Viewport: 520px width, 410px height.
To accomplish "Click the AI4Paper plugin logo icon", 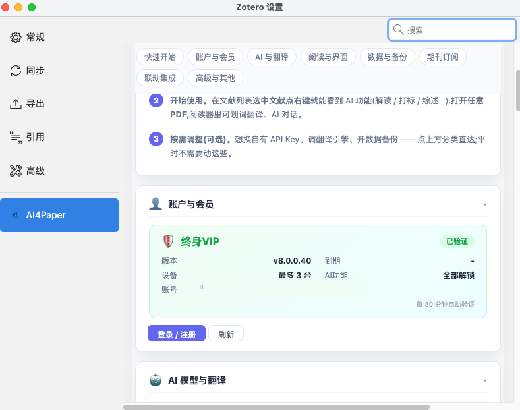I will (x=16, y=215).
